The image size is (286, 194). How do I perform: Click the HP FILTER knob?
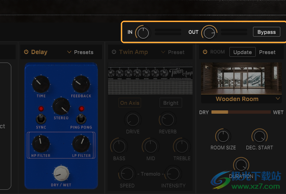(x=41, y=144)
